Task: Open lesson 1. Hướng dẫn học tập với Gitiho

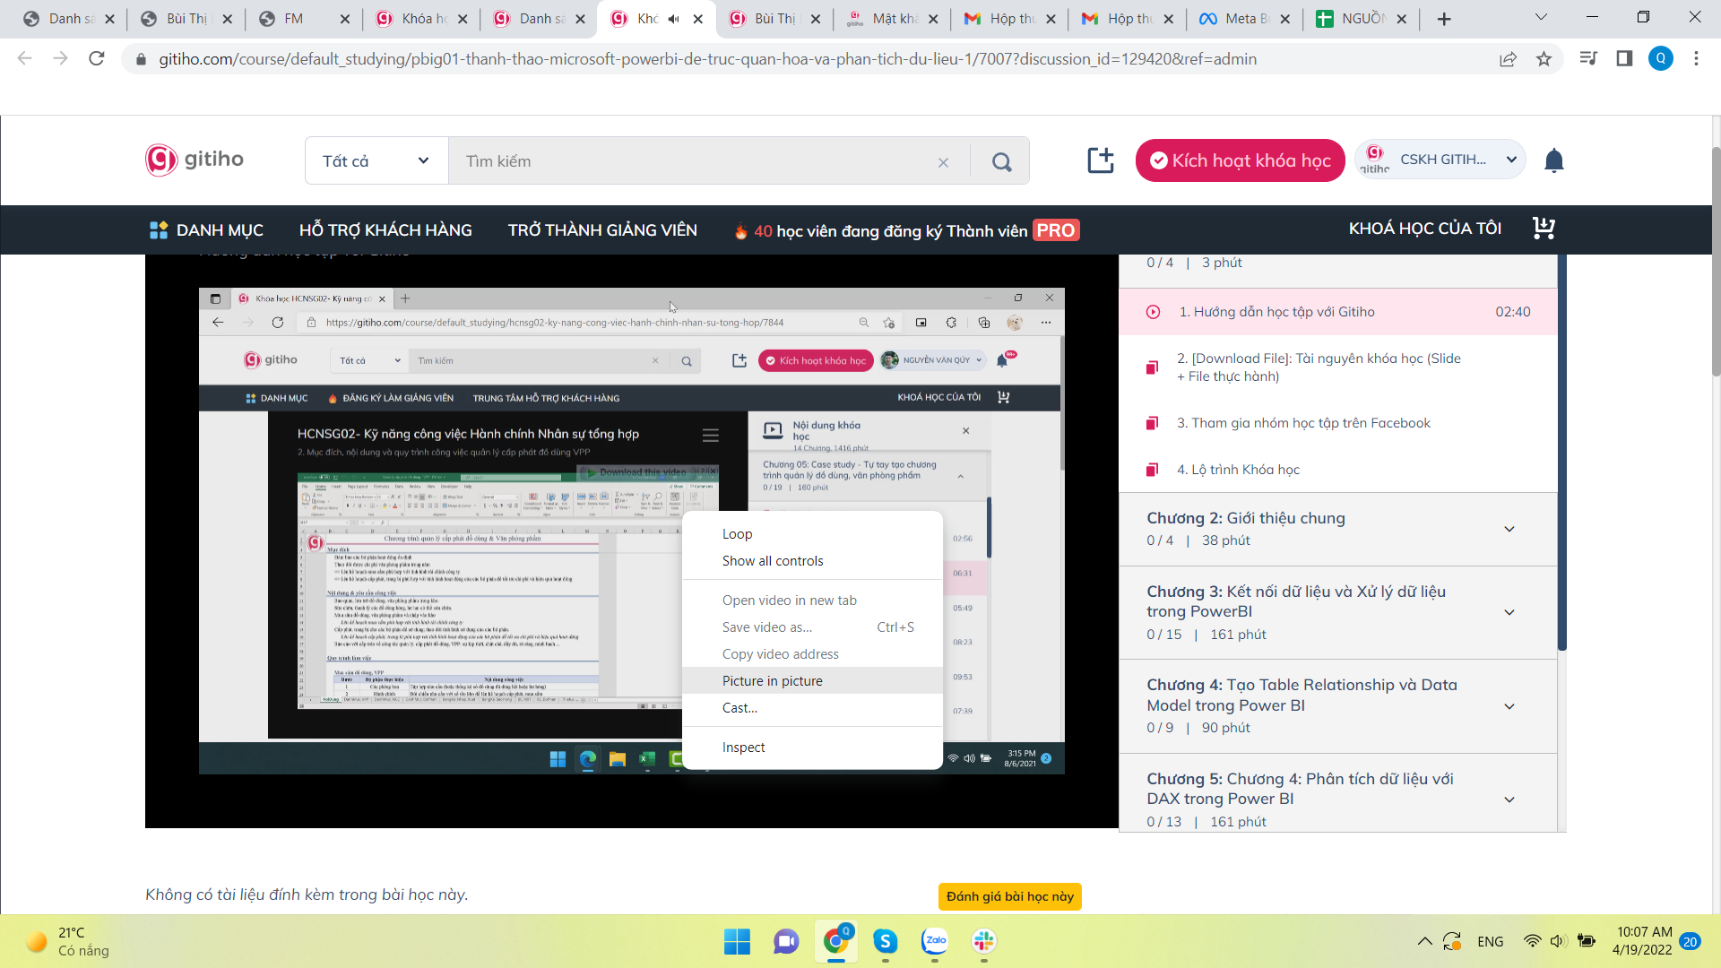Action: pyautogui.click(x=1337, y=312)
